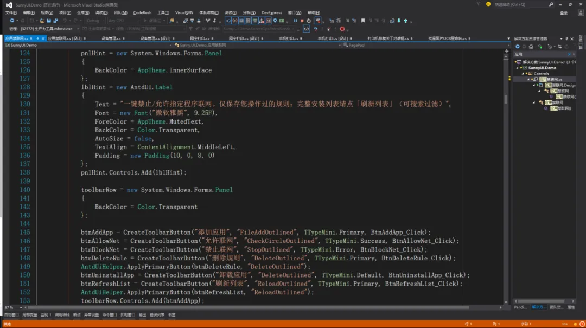Click the Sync with Active Document icon
Viewport: 586px width, 328px height.
click(x=560, y=47)
